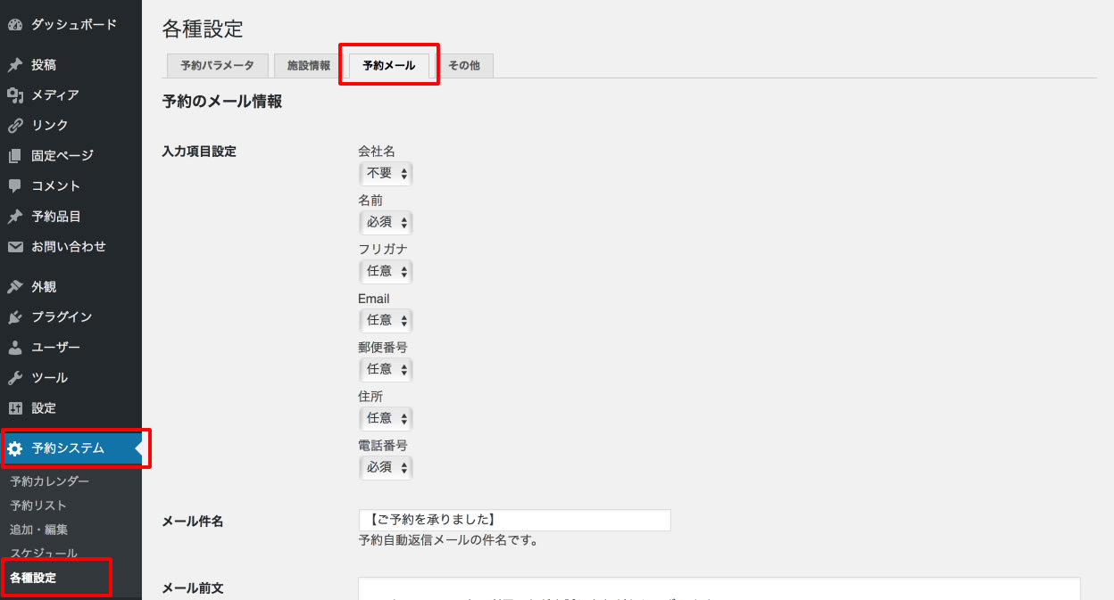Image resolution: width=1114 pixels, height=600 pixels.
Task: Select the 予約メール tab
Action: 389,66
